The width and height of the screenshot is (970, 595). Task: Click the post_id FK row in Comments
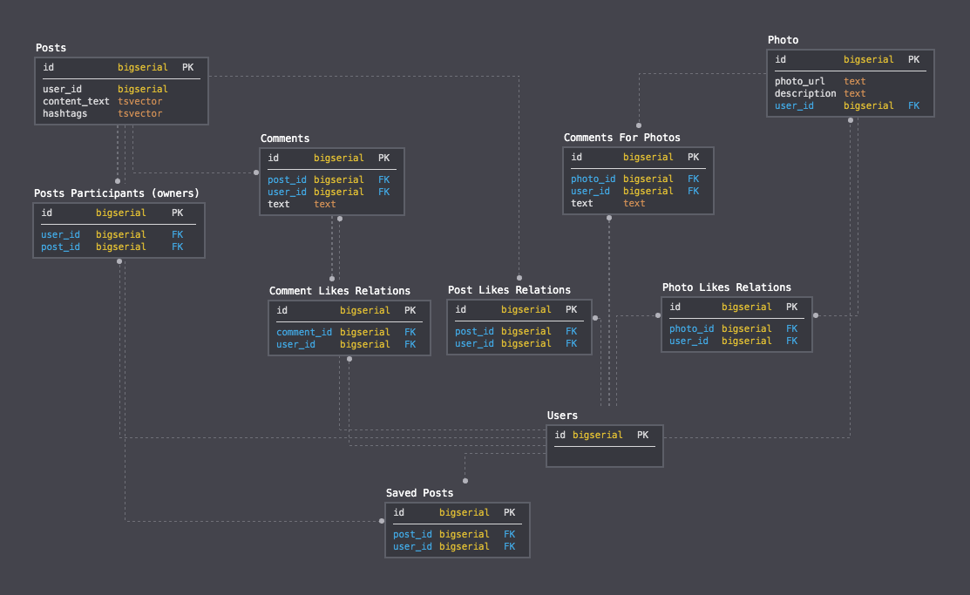click(x=287, y=179)
